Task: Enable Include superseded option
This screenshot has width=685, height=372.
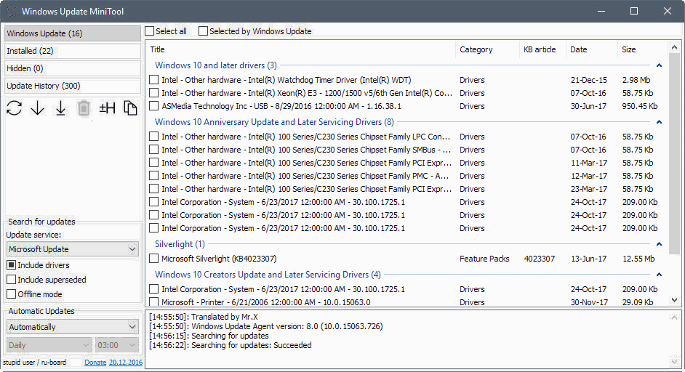Action: (12, 280)
